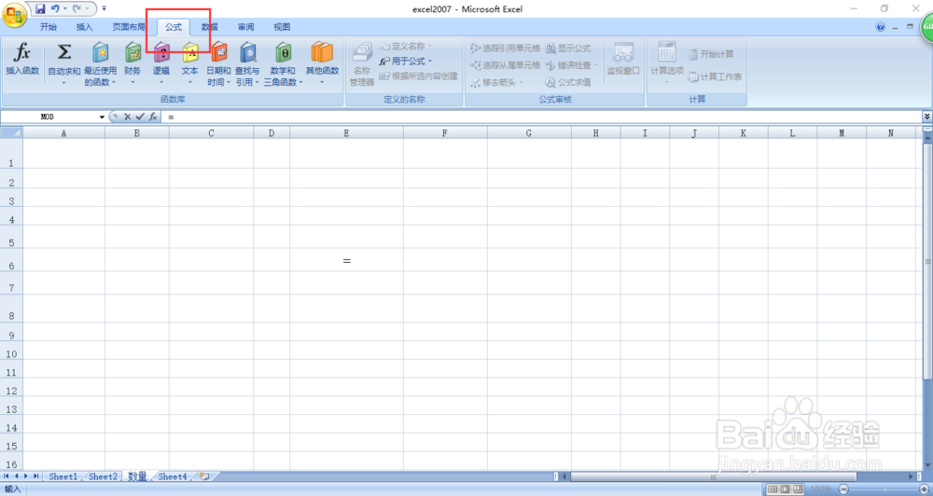Switch to Sheet4 tab
The height and width of the screenshot is (496, 933).
click(x=173, y=476)
